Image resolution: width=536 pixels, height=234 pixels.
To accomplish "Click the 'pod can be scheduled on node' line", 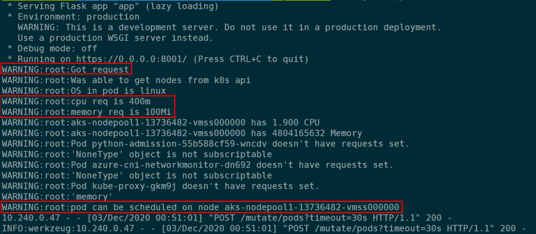I will pos(200,207).
